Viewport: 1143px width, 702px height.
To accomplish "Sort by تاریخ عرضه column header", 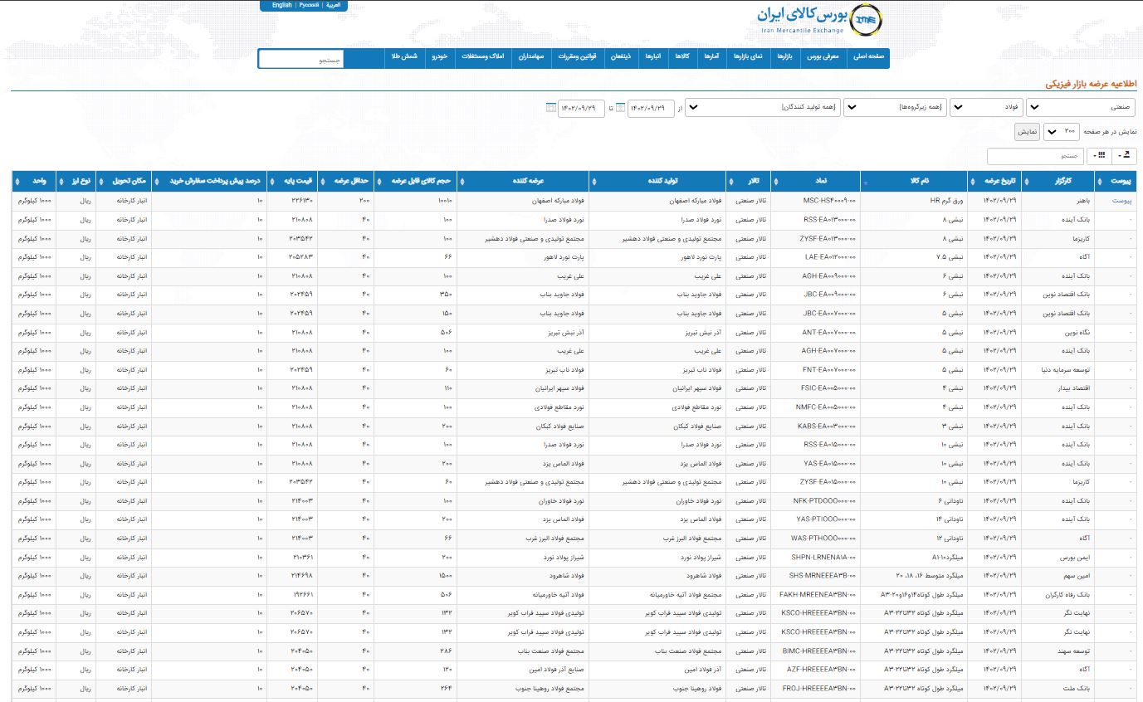I will tap(994, 181).
